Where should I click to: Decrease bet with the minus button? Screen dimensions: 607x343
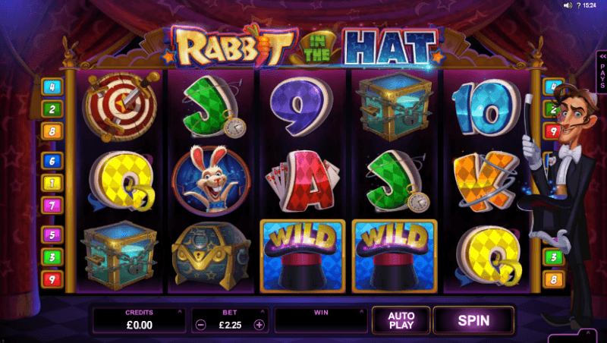click(200, 326)
